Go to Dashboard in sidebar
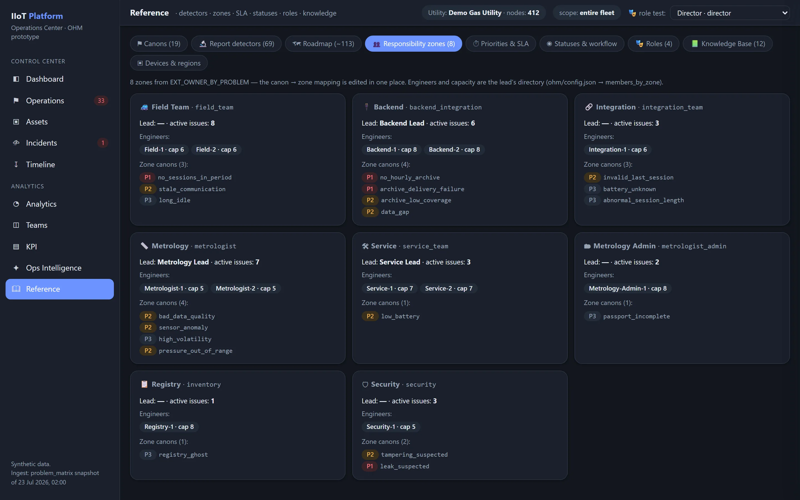Image resolution: width=800 pixels, height=500 pixels. pyautogui.click(x=59, y=79)
